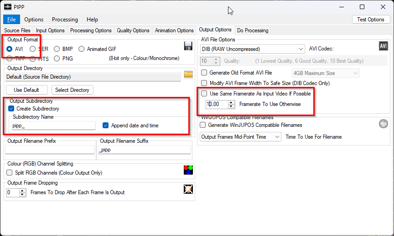
Task: Click the frames to drop value field
Action: point(13,192)
